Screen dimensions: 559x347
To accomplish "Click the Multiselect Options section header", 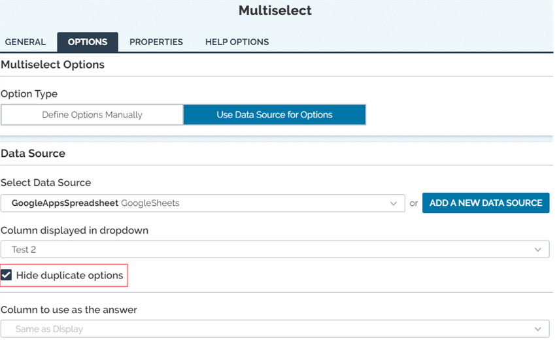I will [x=53, y=65].
